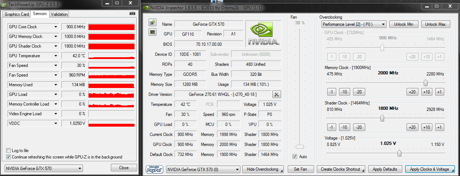The width and height of the screenshot is (460, 176).
Task: Click Shader Clock -1 button
Action: pos(331,127)
